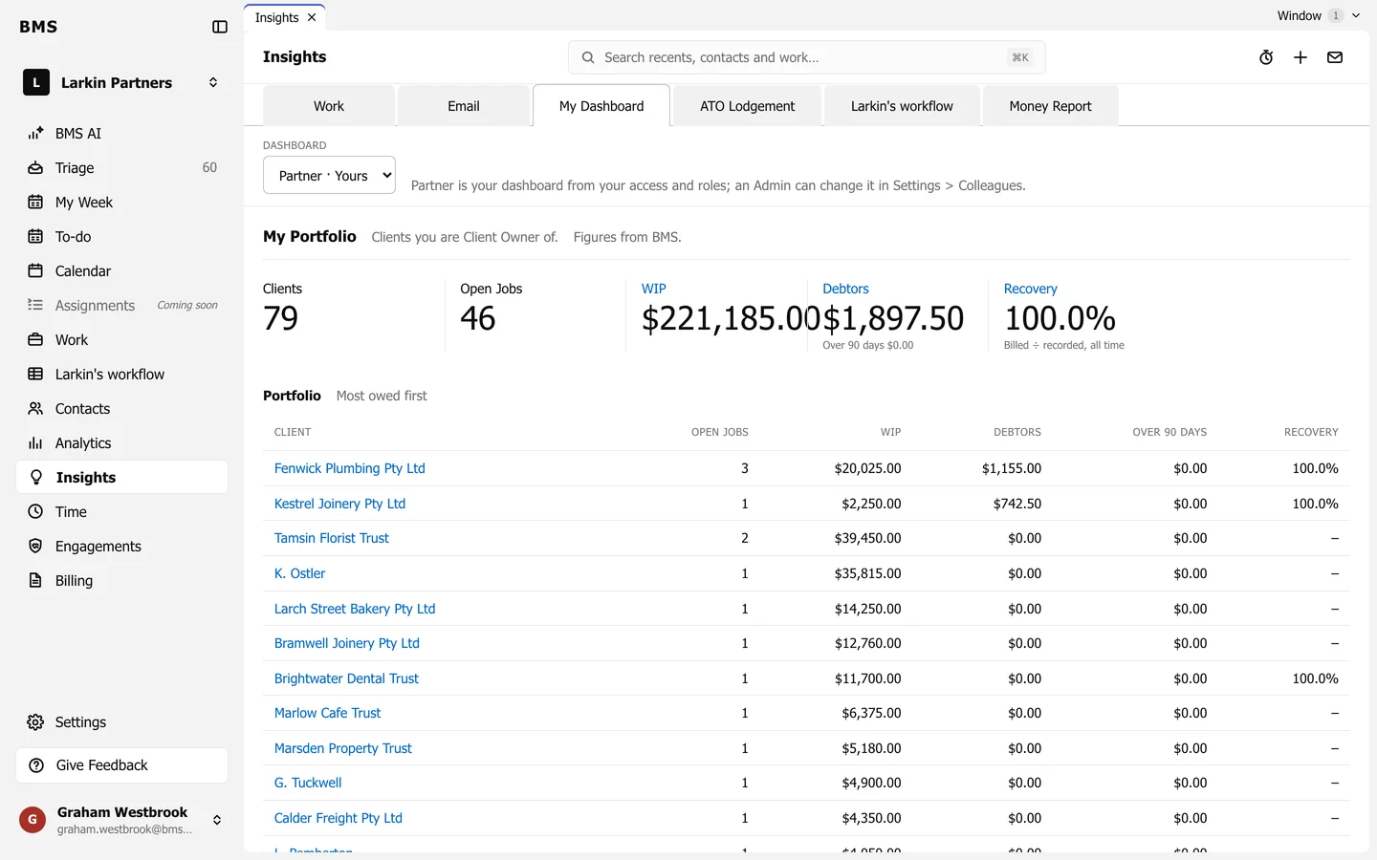The width and height of the screenshot is (1377, 860).
Task: Open Marsden Property Trust client
Action: click(x=343, y=748)
